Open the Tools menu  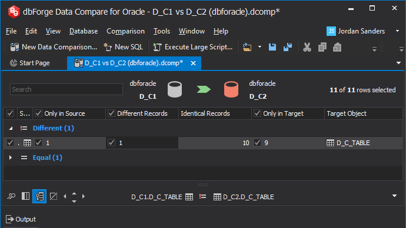point(162,31)
